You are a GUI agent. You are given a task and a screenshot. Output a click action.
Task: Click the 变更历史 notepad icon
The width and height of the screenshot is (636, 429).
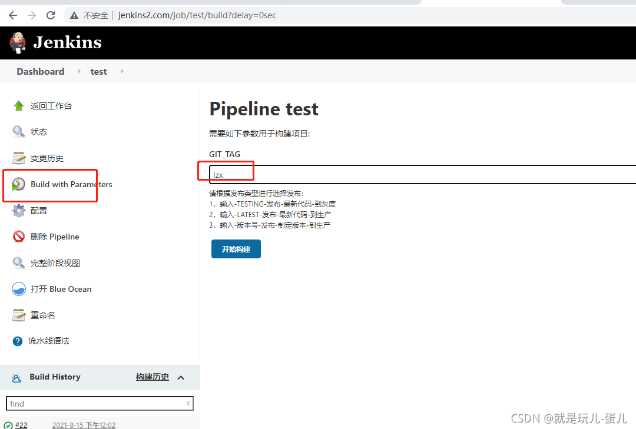(x=19, y=158)
